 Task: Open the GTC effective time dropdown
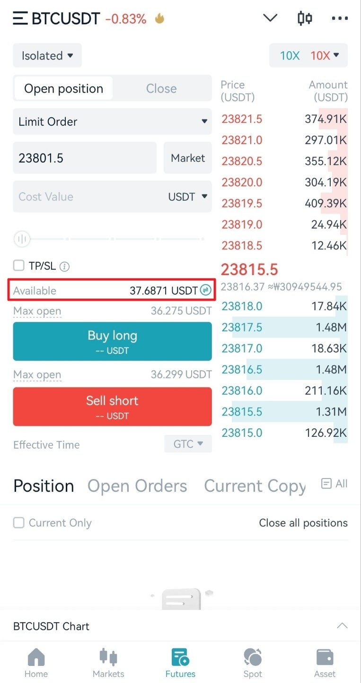[188, 444]
